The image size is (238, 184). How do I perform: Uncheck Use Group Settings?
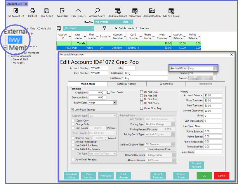(x=72, y=109)
